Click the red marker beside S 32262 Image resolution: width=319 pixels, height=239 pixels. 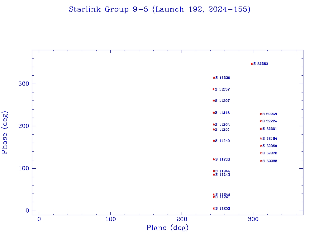[252, 64]
